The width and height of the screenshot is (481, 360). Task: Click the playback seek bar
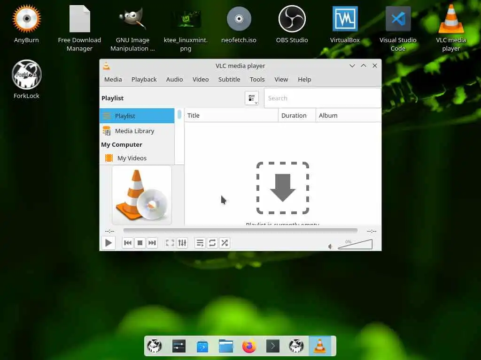click(x=240, y=230)
